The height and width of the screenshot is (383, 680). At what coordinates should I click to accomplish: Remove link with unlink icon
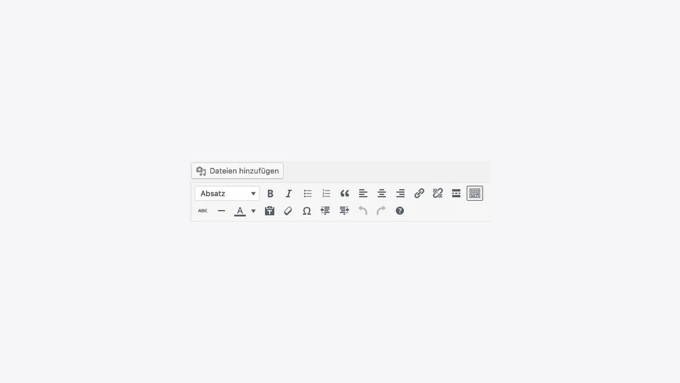coord(438,194)
